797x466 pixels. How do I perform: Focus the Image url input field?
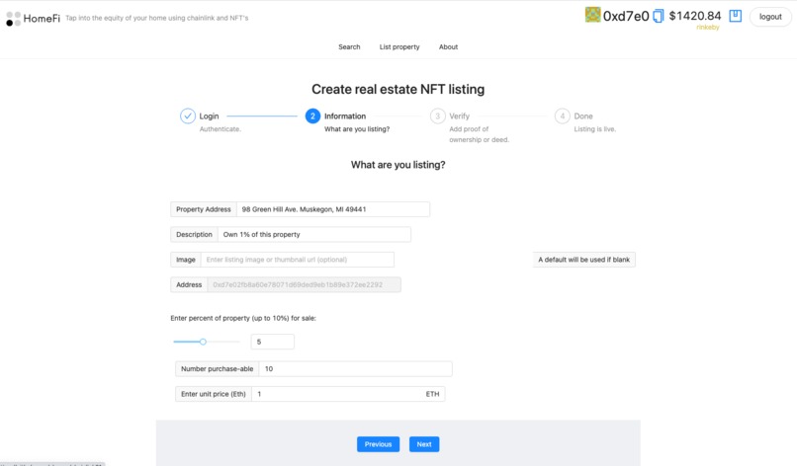tap(298, 260)
